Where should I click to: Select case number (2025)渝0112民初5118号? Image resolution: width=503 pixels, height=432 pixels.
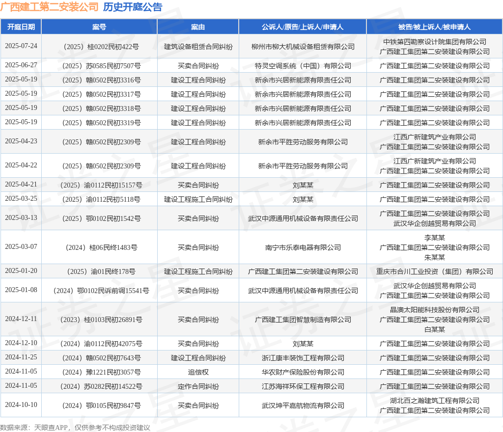tap(101, 199)
